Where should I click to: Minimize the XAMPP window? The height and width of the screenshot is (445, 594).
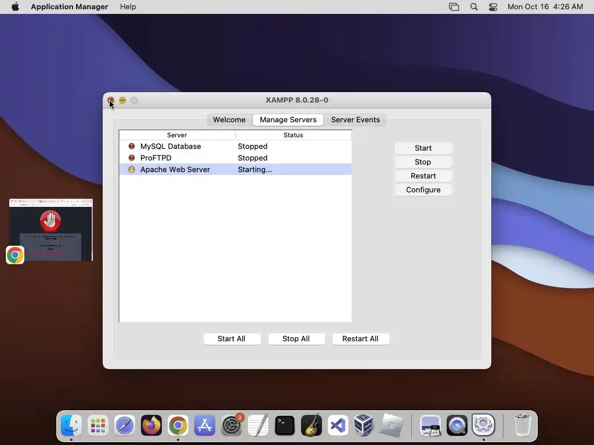(122, 100)
